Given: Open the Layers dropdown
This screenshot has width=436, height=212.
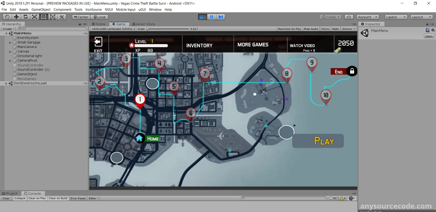Looking at the screenshot, I should [396, 17].
